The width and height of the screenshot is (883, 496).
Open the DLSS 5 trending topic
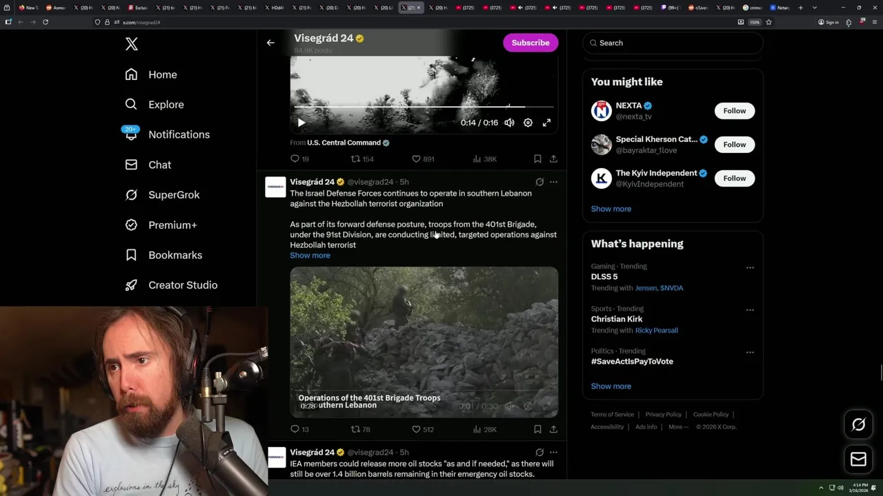point(604,277)
